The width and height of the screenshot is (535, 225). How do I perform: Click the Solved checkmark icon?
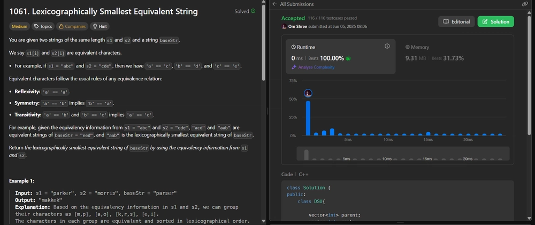click(253, 11)
